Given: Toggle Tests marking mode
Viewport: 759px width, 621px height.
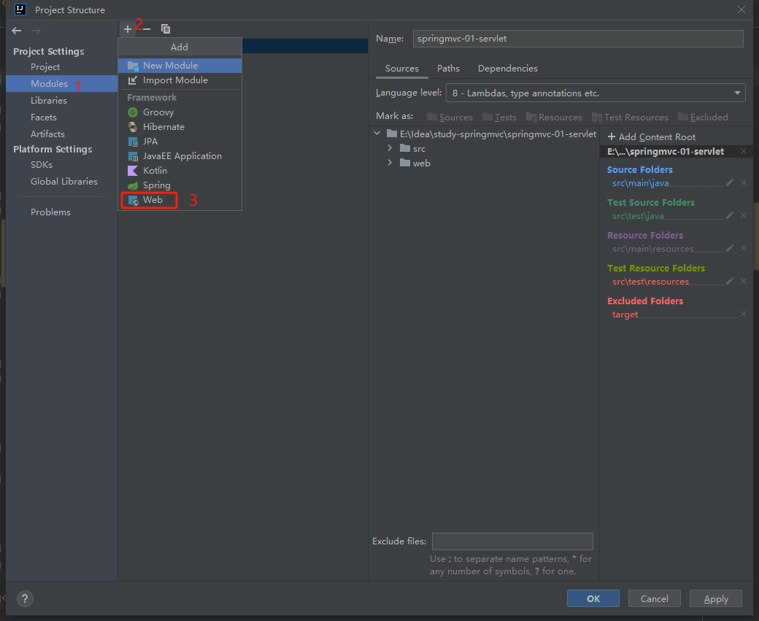Looking at the screenshot, I should point(504,117).
